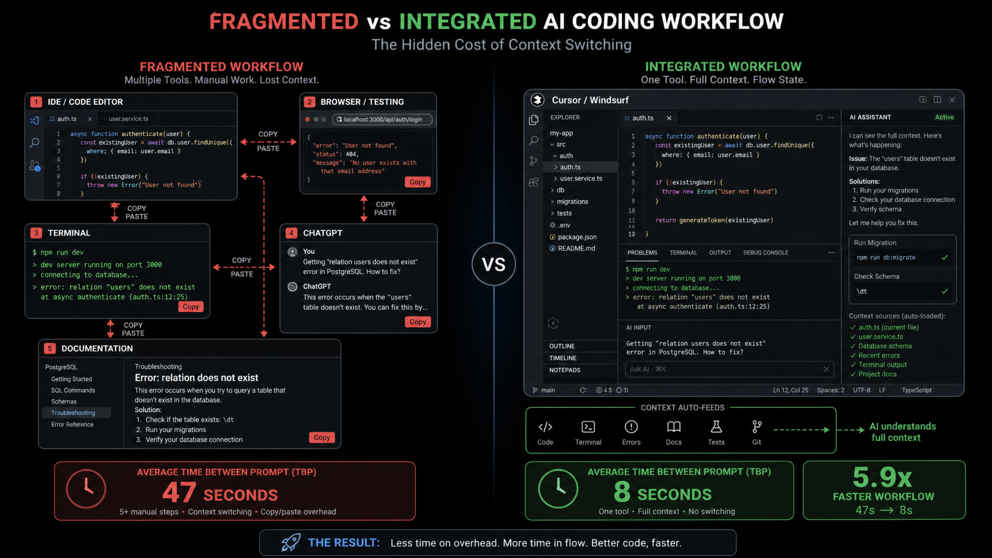
Task: Toggle the Terminal output context checkmark
Action: [x=853, y=365]
